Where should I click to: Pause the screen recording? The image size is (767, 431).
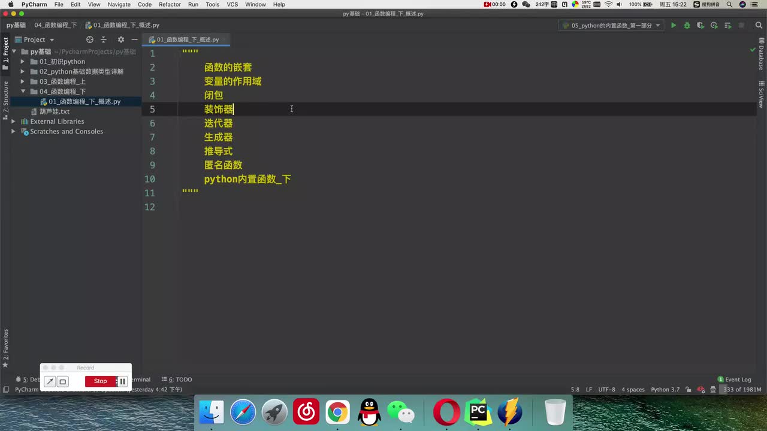(x=122, y=381)
